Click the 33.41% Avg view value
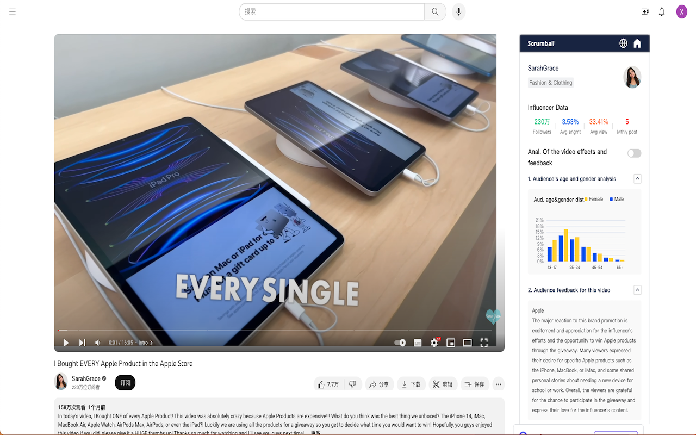The image size is (696, 435). 599,122
